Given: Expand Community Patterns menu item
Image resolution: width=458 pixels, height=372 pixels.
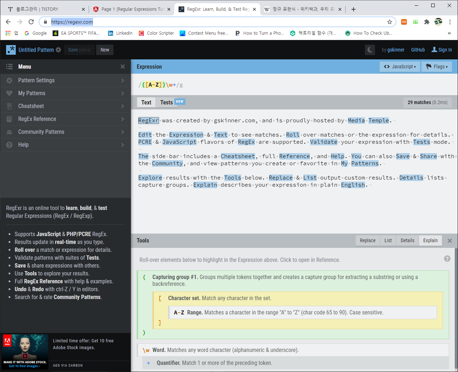Looking at the screenshot, I should 65,132.
